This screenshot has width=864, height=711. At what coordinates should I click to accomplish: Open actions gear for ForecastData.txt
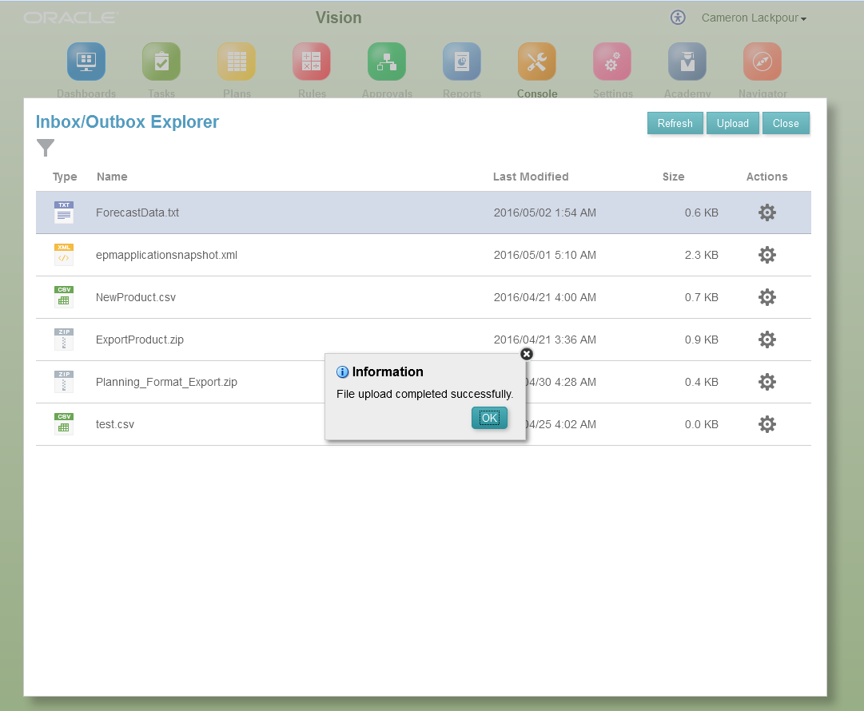[x=767, y=213]
